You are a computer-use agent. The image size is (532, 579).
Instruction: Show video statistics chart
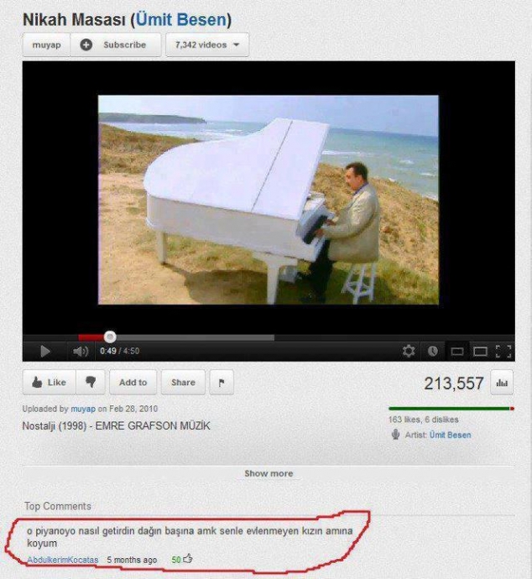click(501, 383)
